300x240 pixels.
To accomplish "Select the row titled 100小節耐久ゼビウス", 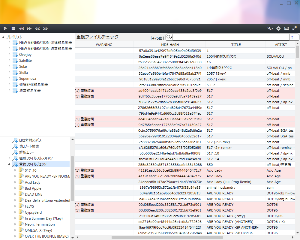I will (x=185, y=56).
